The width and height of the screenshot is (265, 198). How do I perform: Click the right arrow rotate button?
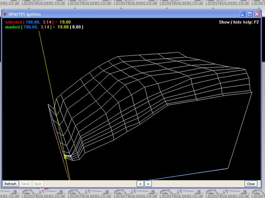[148, 184]
